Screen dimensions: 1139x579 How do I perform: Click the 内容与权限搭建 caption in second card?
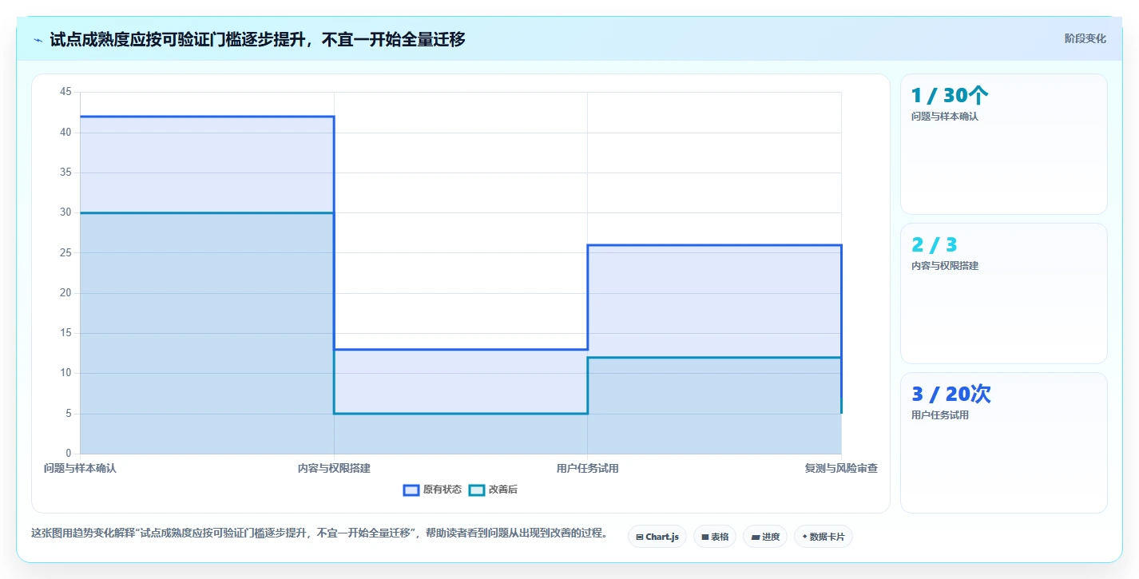(945, 266)
